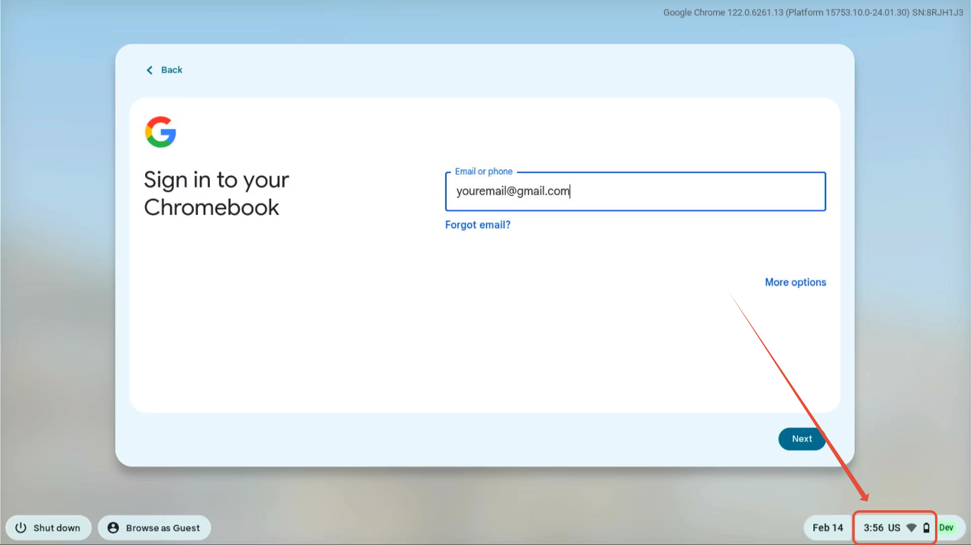Click the Shut down button
The height and width of the screenshot is (545, 971).
49,528
